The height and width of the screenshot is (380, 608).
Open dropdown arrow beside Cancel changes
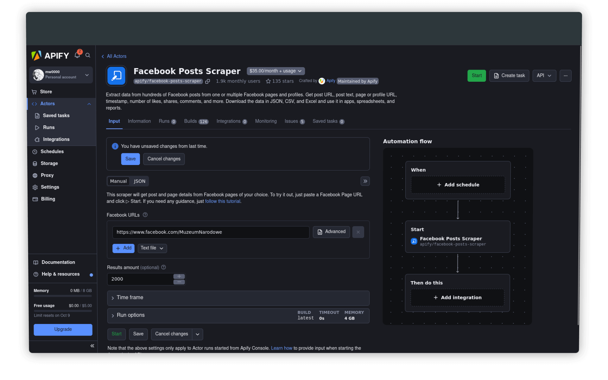pyautogui.click(x=198, y=334)
